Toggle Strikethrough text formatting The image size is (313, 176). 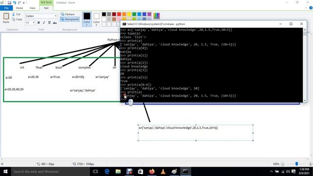coord(55,23)
